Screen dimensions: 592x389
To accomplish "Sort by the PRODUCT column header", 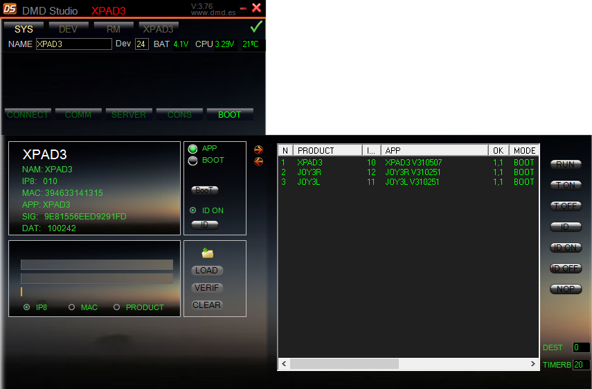I will click(328, 150).
